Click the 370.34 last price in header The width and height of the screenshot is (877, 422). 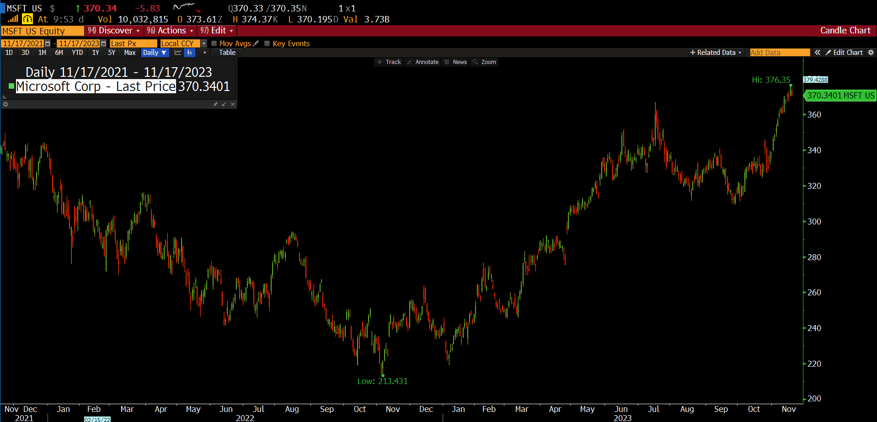pyautogui.click(x=100, y=8)
